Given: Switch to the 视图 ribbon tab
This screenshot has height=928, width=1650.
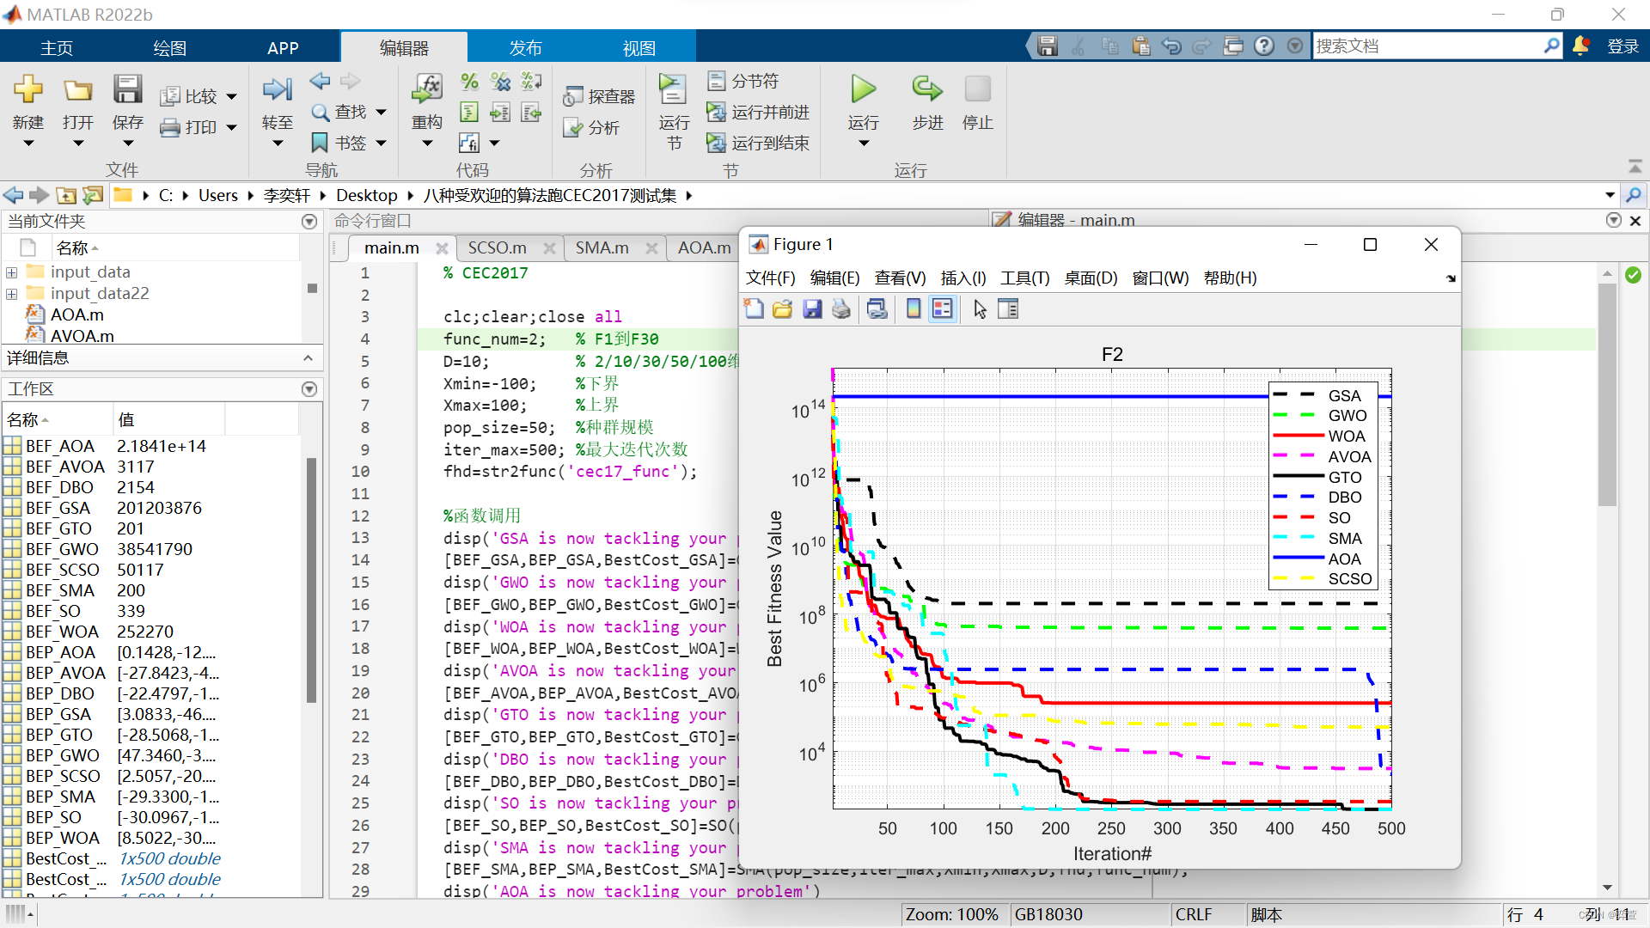Looking at the screenshot, I should [639, 47].
